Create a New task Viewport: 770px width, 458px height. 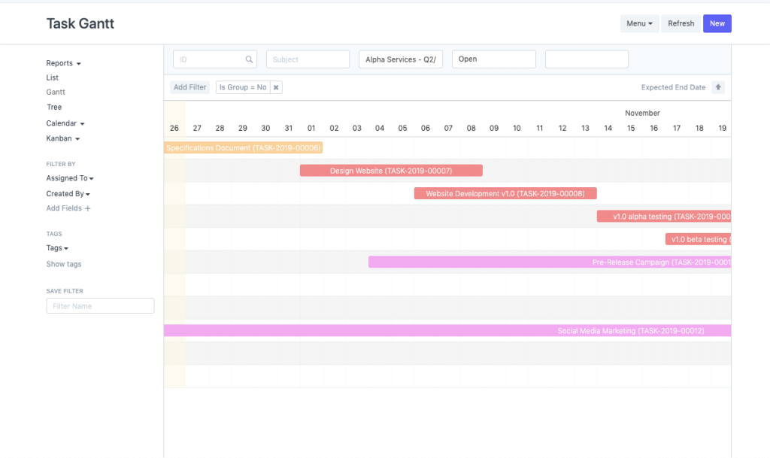[717, 23]
